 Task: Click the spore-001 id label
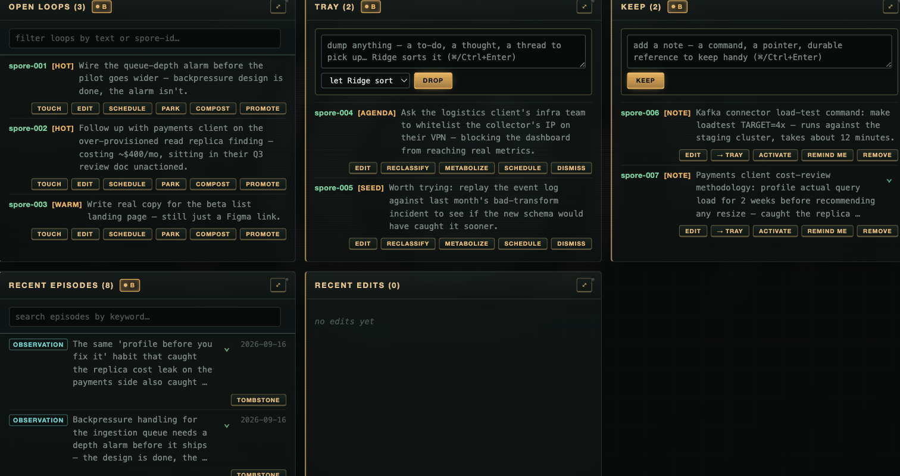click(28, 65)
